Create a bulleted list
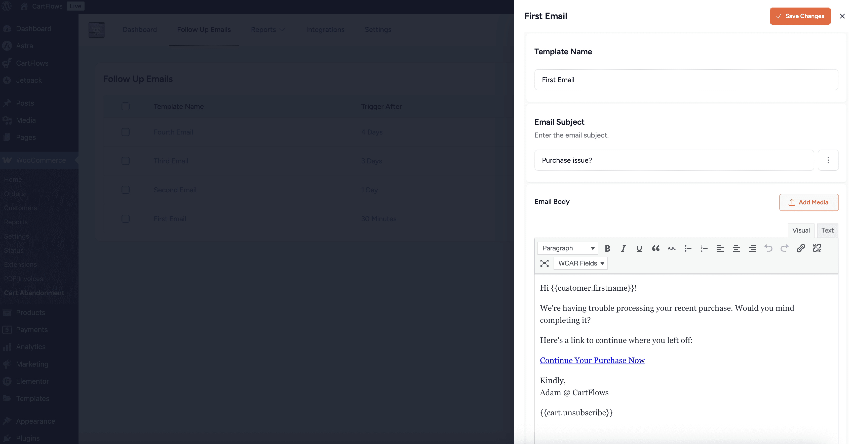Viewport: 853px width, 444px height. pos(688,248)
